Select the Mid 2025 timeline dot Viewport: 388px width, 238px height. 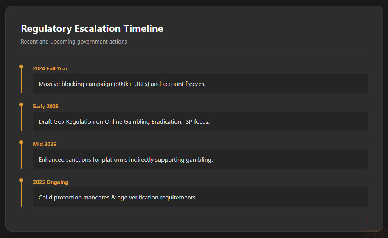(x=21, y=142)
